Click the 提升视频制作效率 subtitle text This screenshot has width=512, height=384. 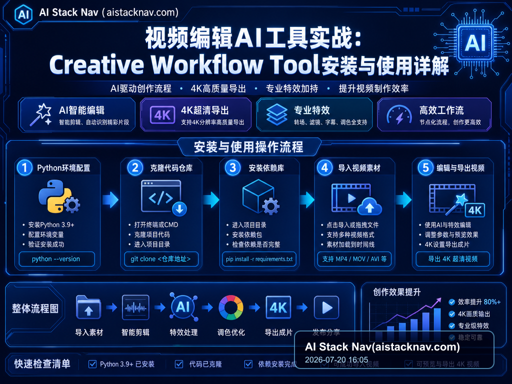(373, 88)
